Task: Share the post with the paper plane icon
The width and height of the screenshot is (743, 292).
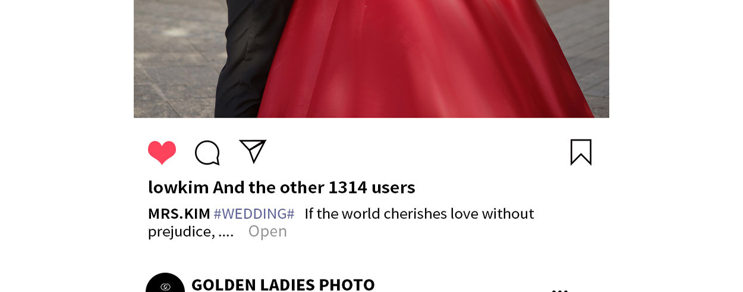Action: [253, 151]
